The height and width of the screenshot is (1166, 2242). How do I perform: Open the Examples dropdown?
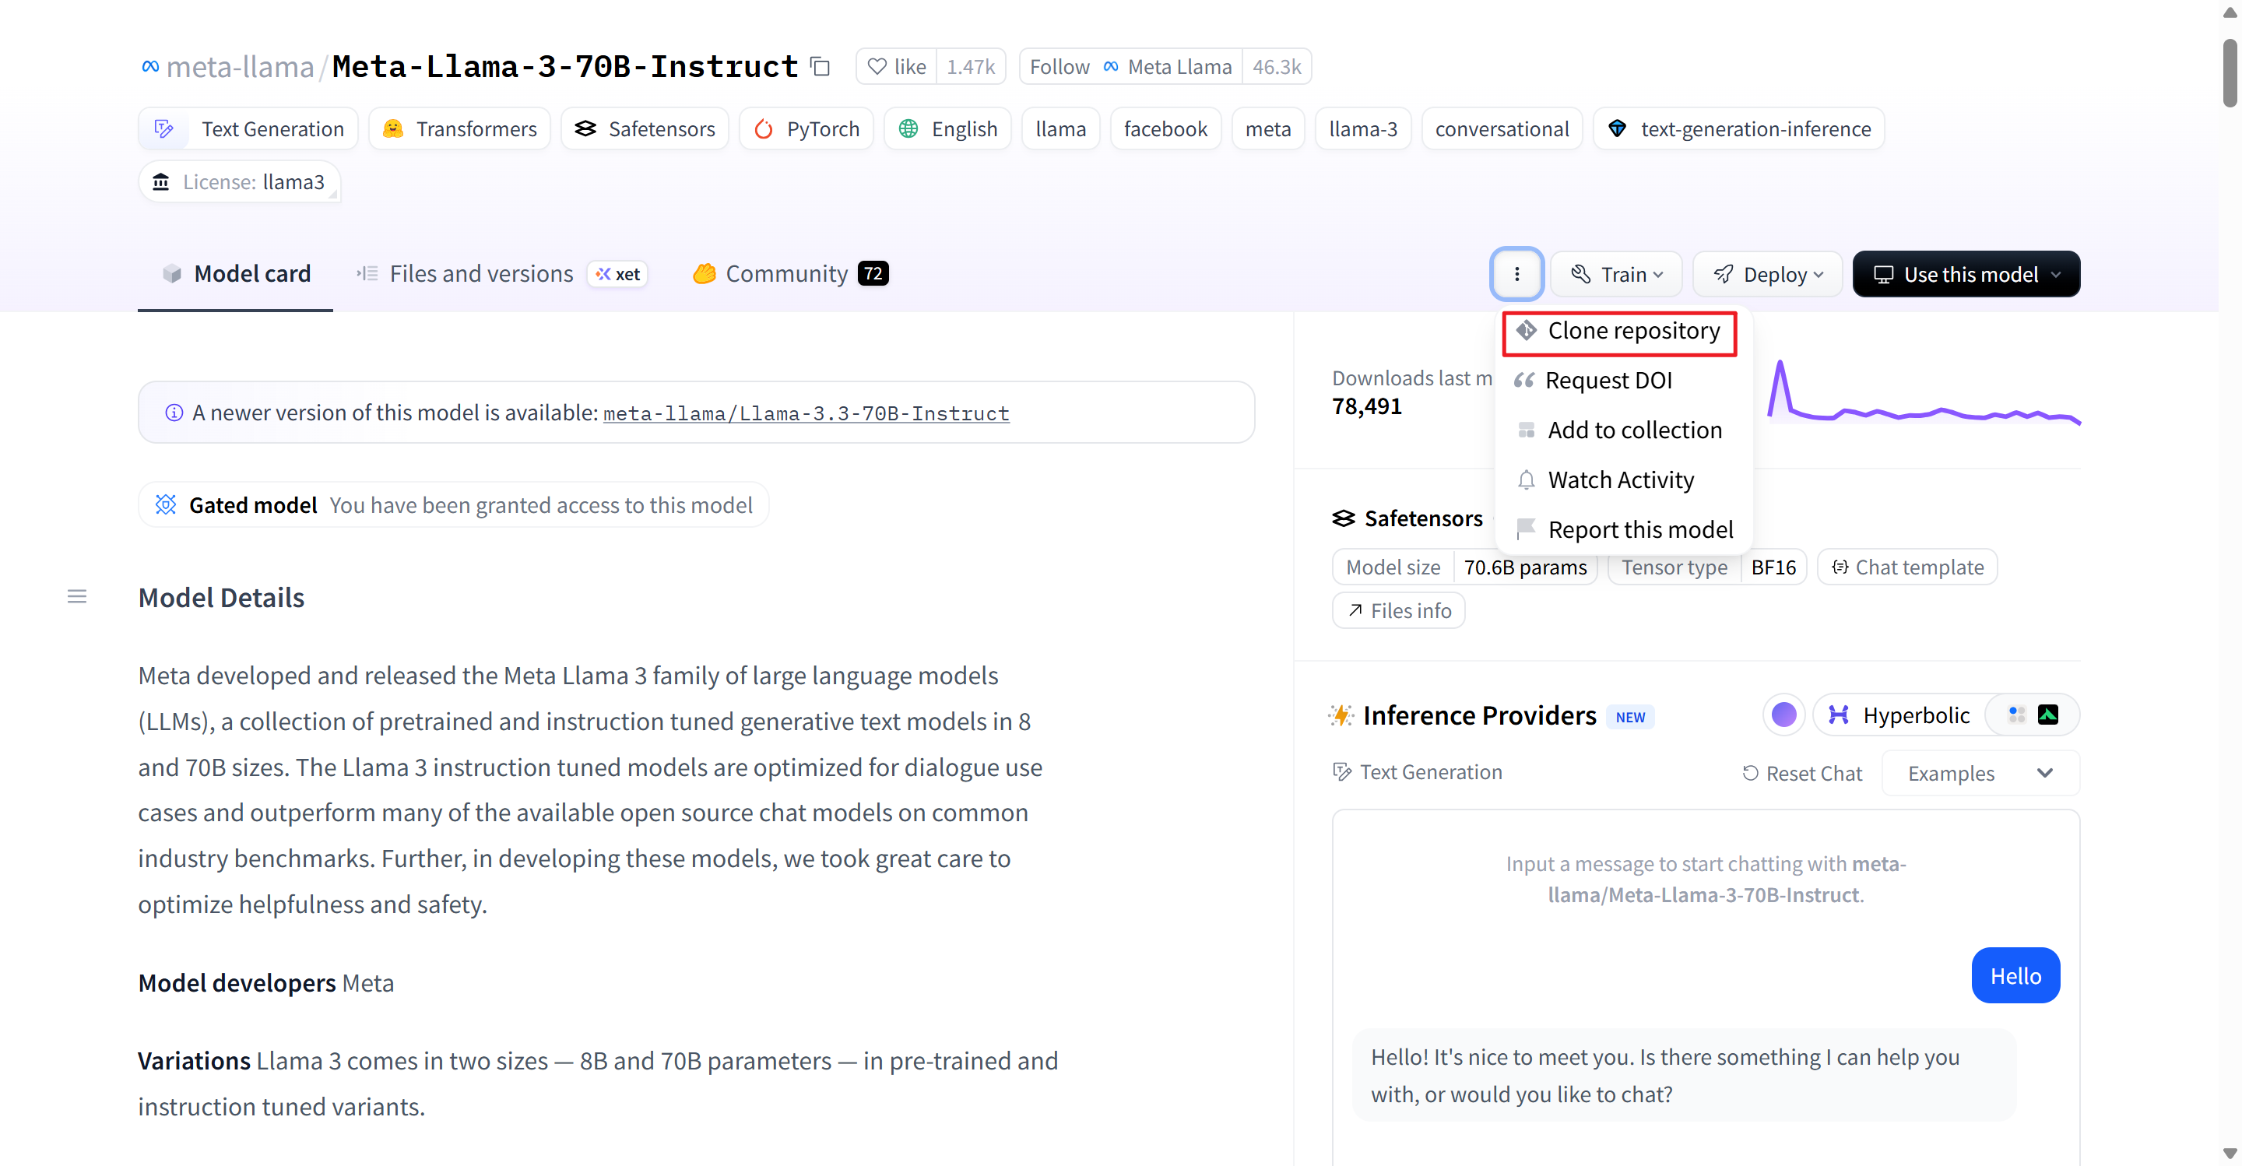tap(1980, 773)
